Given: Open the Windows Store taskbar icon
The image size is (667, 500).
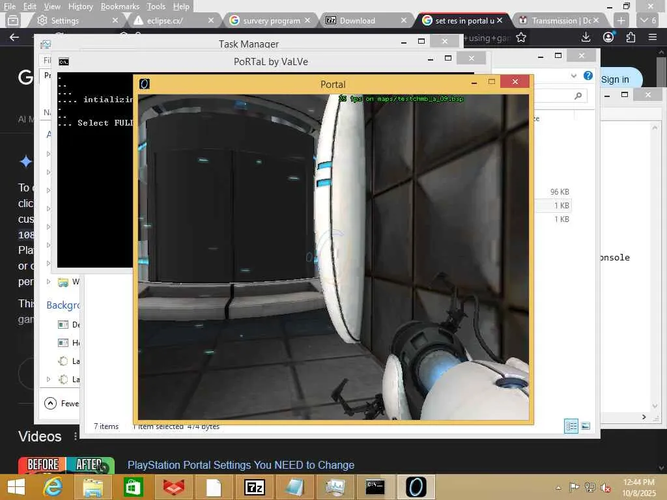Looking at the screenshot, I should click(x=133, y=487).
